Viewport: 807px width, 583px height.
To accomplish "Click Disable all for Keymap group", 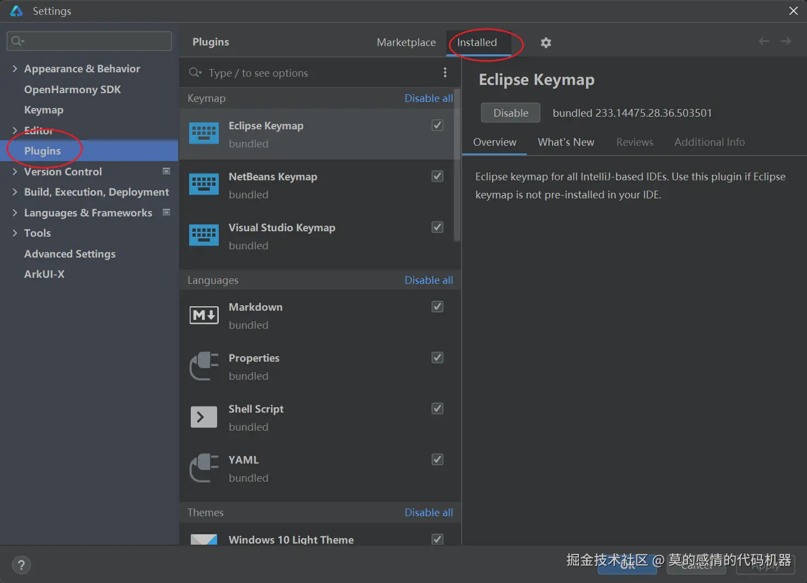I will tap(429, 98).
